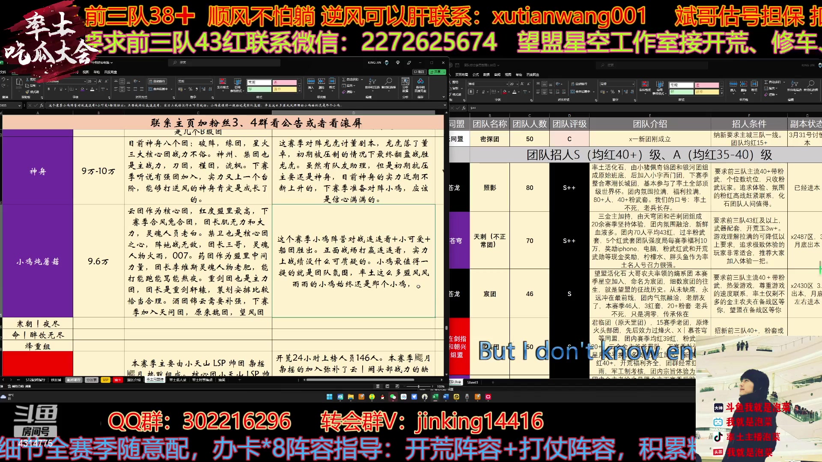Click percent style in left Excel ribbon
Screen dimensions: 822x462
190,89
